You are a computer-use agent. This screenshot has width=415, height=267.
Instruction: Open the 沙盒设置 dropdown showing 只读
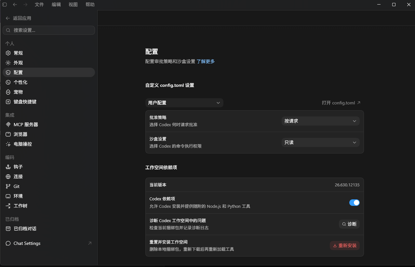click(320, 142)
